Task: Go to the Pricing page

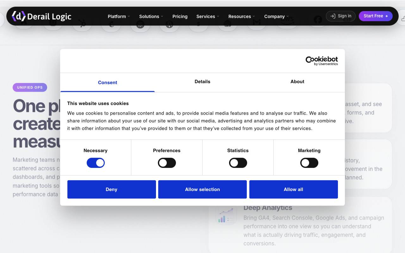Action: pyautogui.click(x=180, y=16)
